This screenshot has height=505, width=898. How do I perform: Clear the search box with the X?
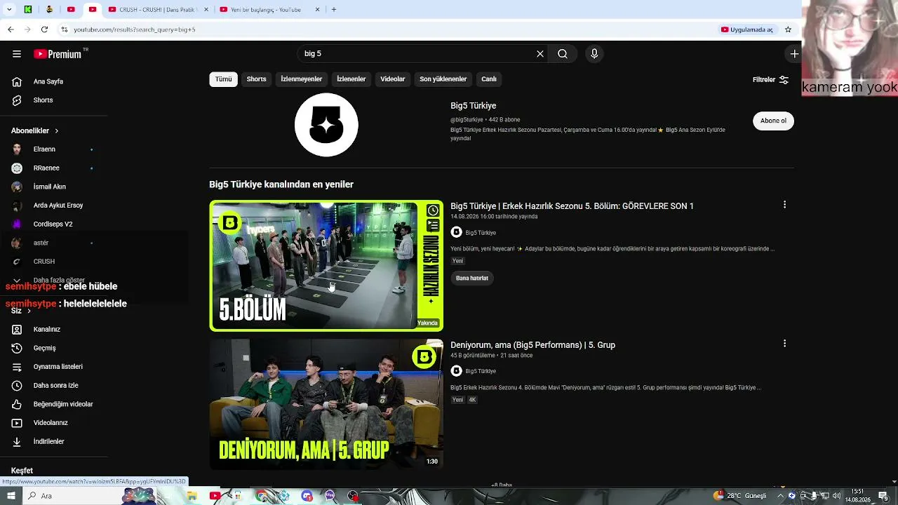[x=540, y=54]
